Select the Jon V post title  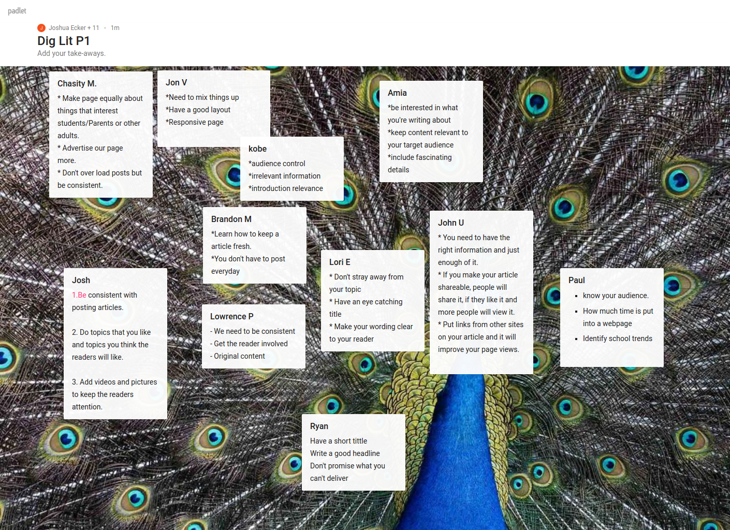click(x=177, y=83)
